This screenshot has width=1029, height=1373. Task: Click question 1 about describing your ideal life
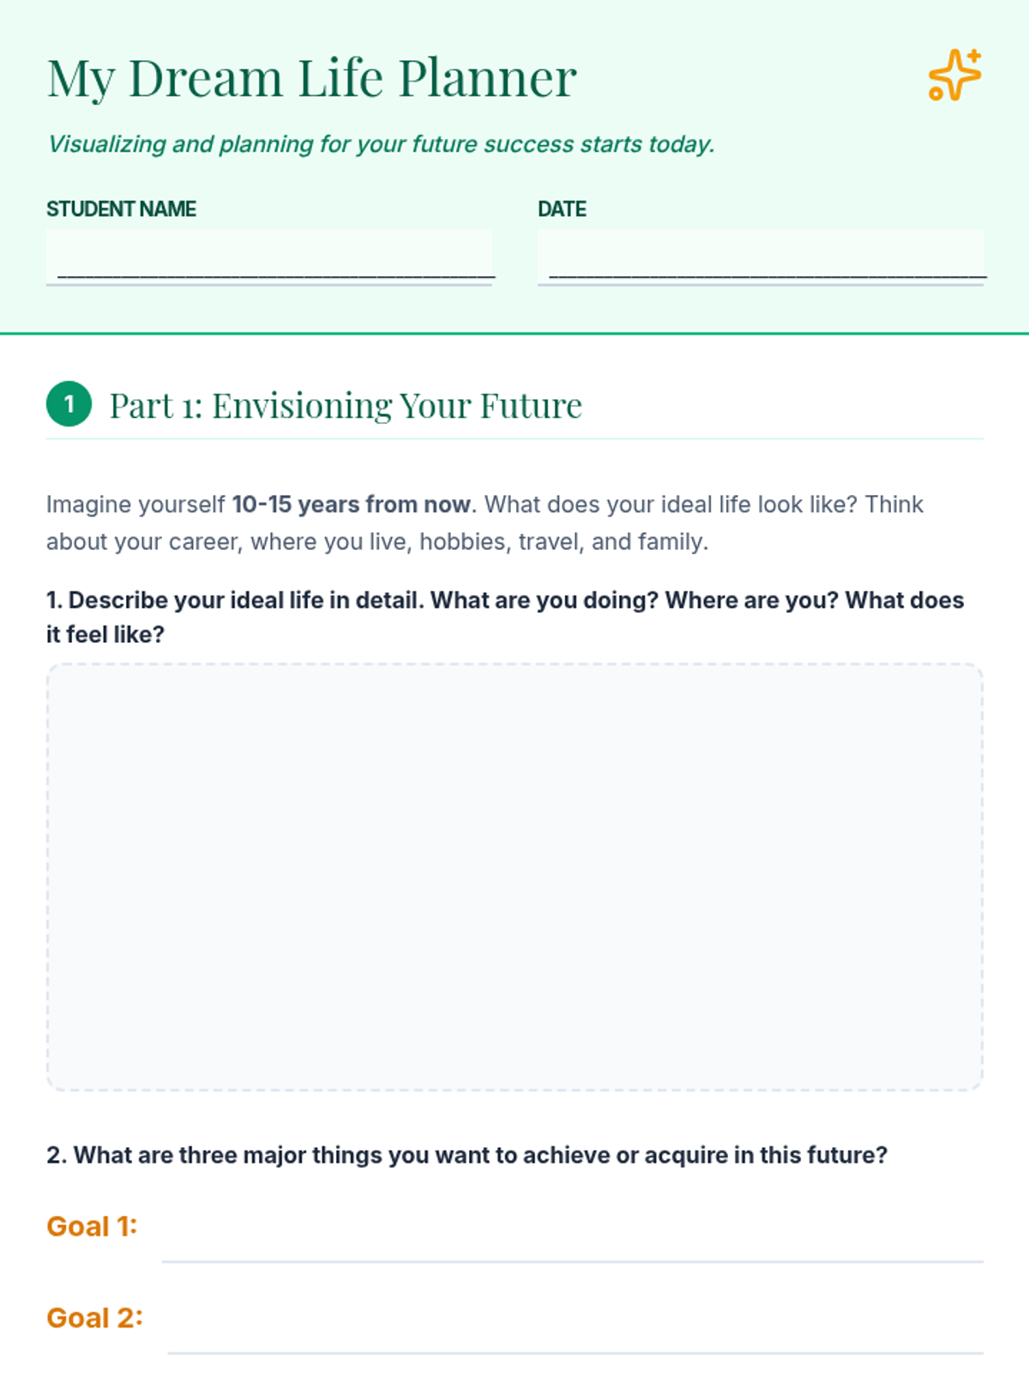tap(505, 617)
